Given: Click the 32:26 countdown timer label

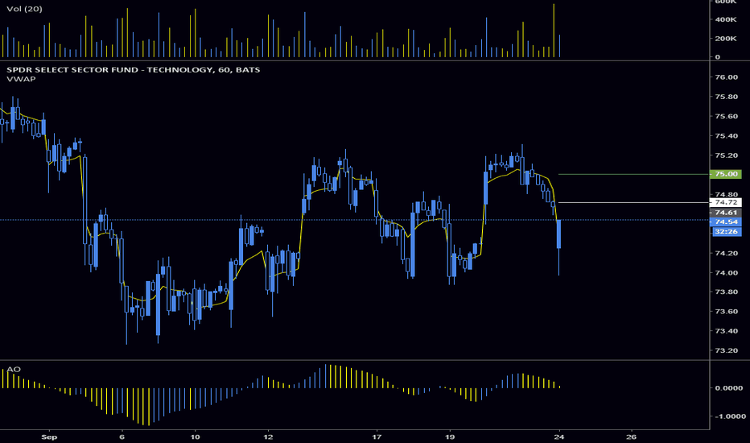Looking at the screenshot, I should tap(726, 232).
